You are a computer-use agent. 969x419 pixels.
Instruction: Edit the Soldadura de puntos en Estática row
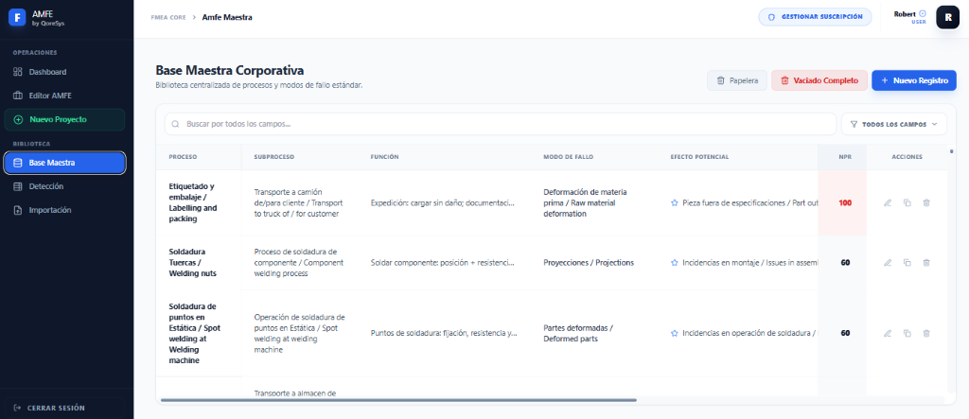click(x=888, y=333)
